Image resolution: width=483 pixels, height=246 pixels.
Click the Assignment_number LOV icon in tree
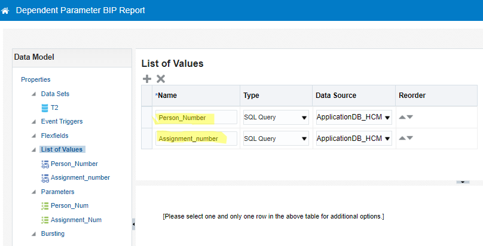click(x=44, y=178)
